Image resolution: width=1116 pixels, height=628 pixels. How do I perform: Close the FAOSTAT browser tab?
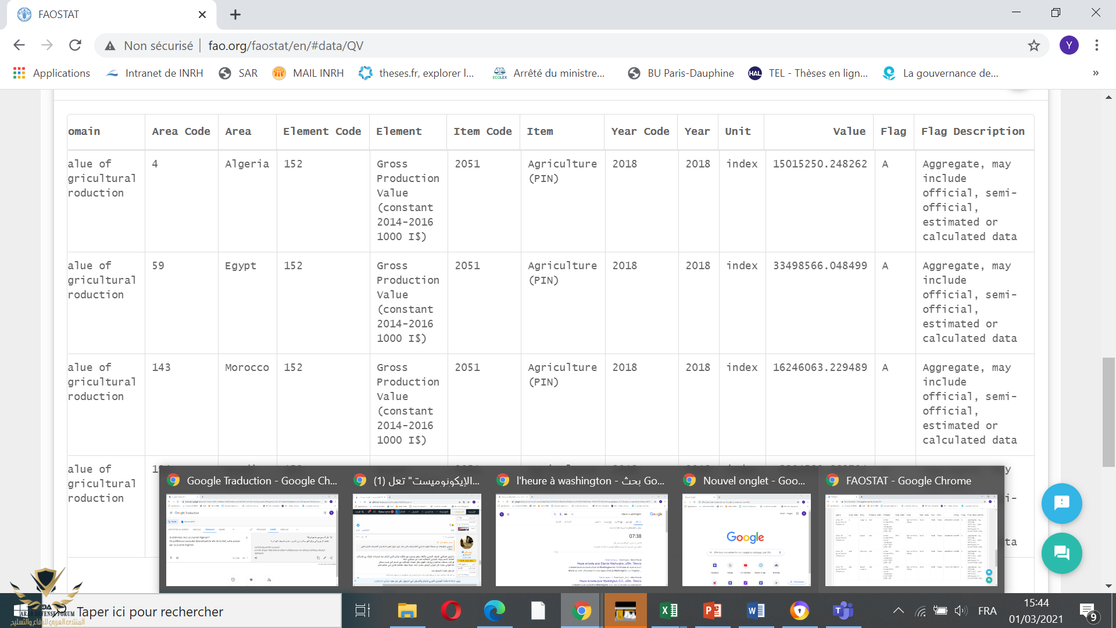click(x=202, y=15)
